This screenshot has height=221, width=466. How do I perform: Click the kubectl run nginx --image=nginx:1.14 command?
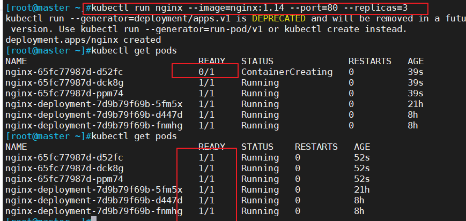coord(249,8)
